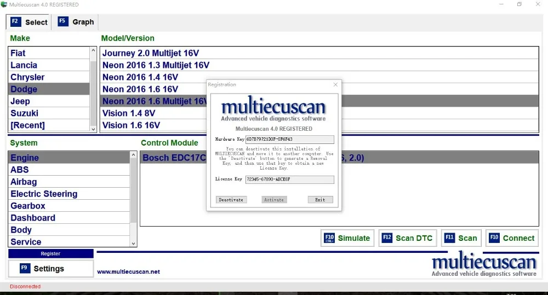
Task: Select Airbag in the System list
Action: coord(69,182)
